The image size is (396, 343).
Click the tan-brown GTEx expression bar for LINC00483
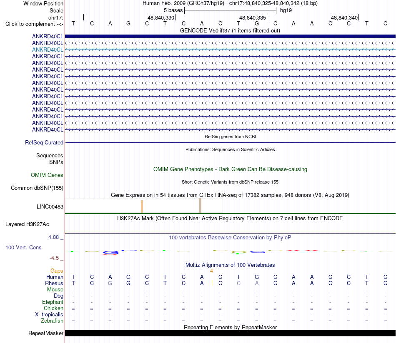pyautogui.click(x=200, y=206)
